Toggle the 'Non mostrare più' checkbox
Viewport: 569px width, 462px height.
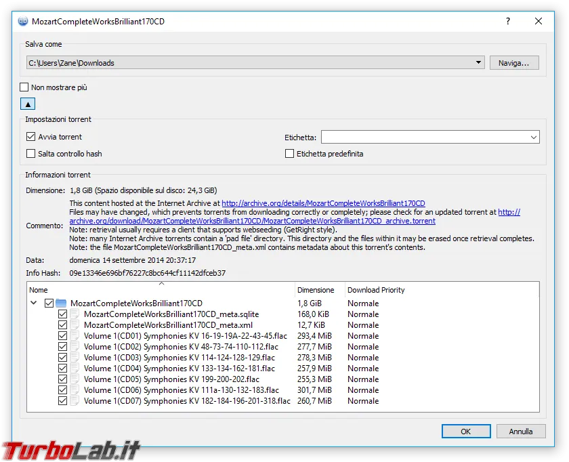24,87
